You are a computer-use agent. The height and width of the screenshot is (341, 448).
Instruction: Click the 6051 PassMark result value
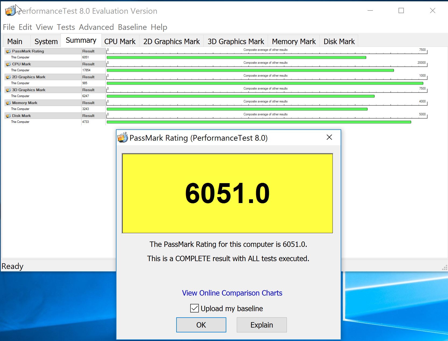point(85,57)
